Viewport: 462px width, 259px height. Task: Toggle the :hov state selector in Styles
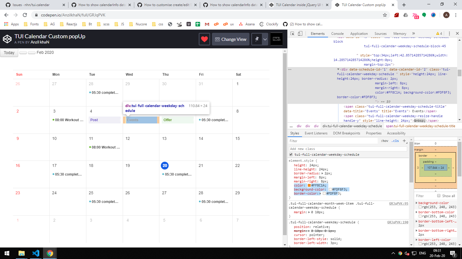385,141
